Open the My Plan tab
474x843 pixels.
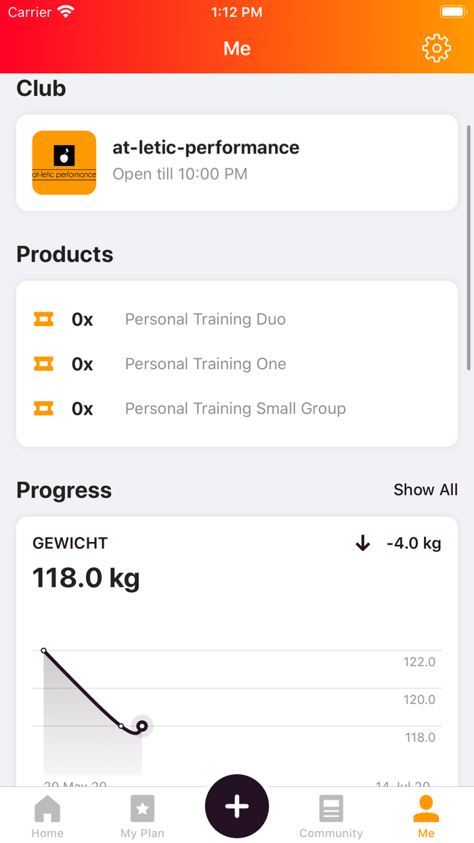coord(142,816)
